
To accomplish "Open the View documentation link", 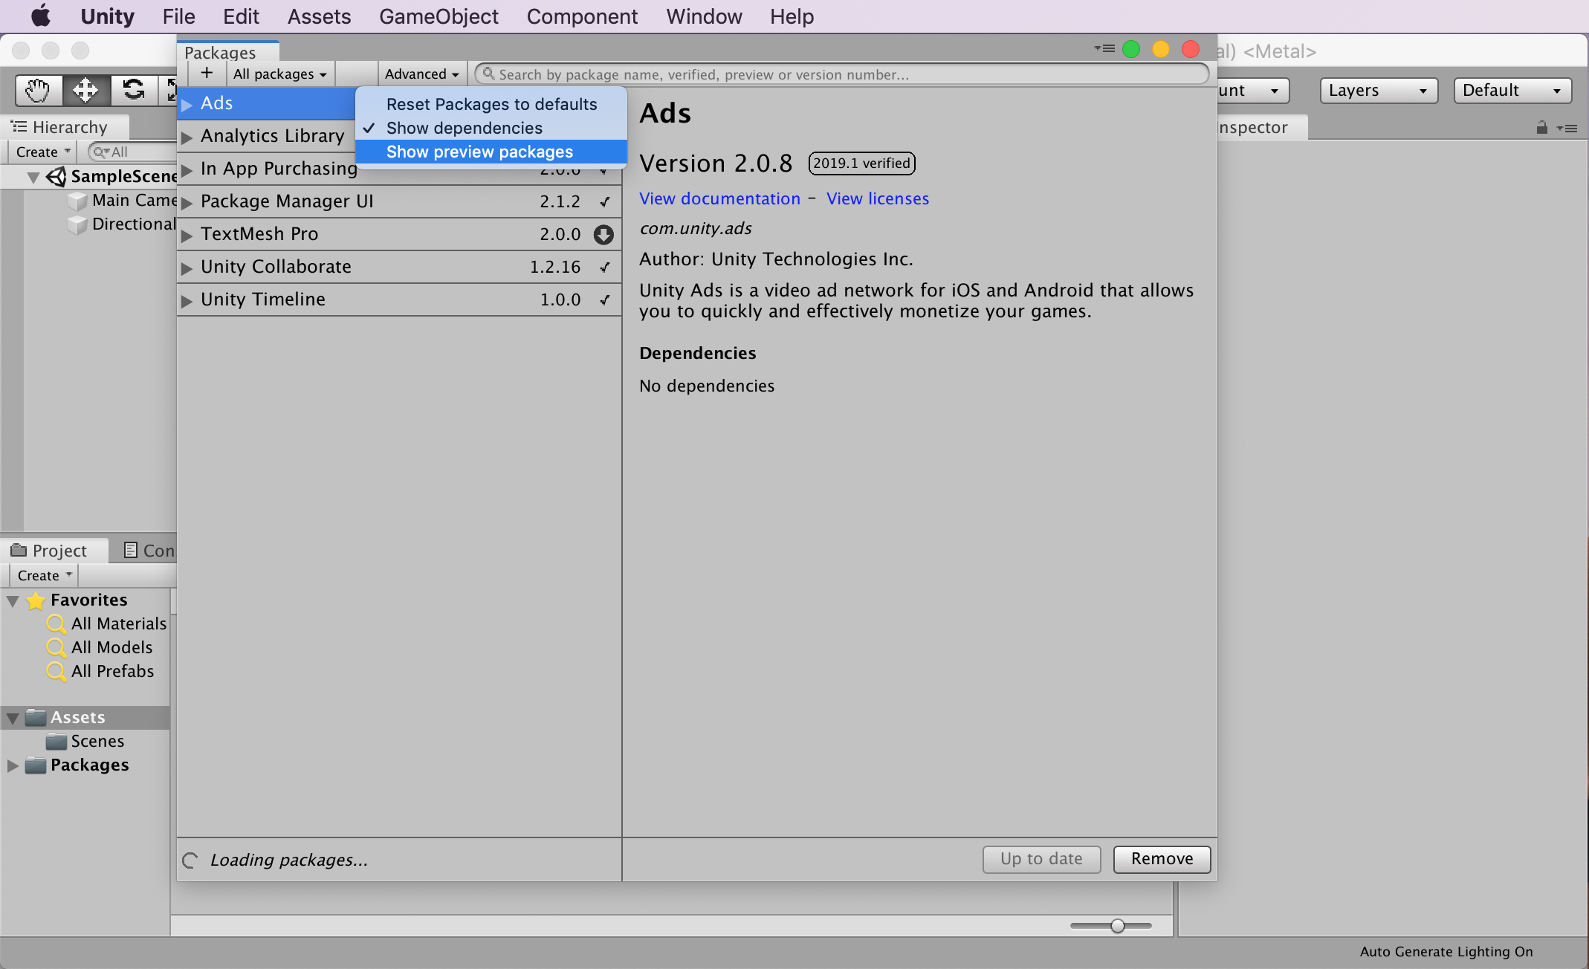I will tap(719, 198).
